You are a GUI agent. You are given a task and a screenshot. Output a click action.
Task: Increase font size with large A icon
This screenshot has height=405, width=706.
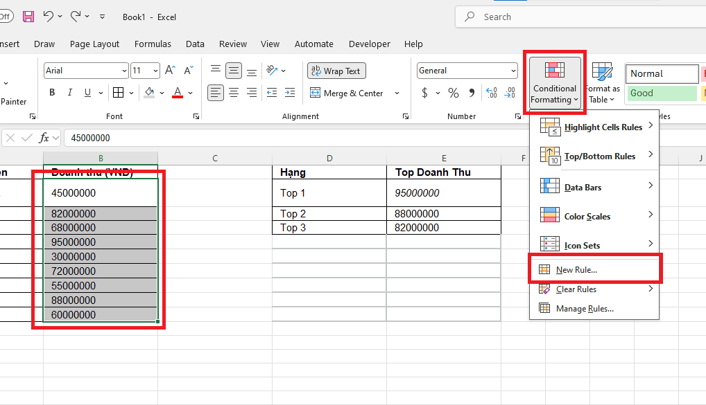tap(170, 70)
